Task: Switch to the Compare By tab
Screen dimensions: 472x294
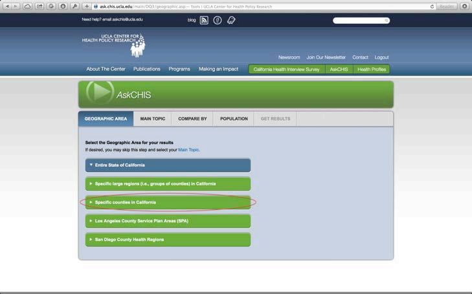Action: [x=192, y=119]
